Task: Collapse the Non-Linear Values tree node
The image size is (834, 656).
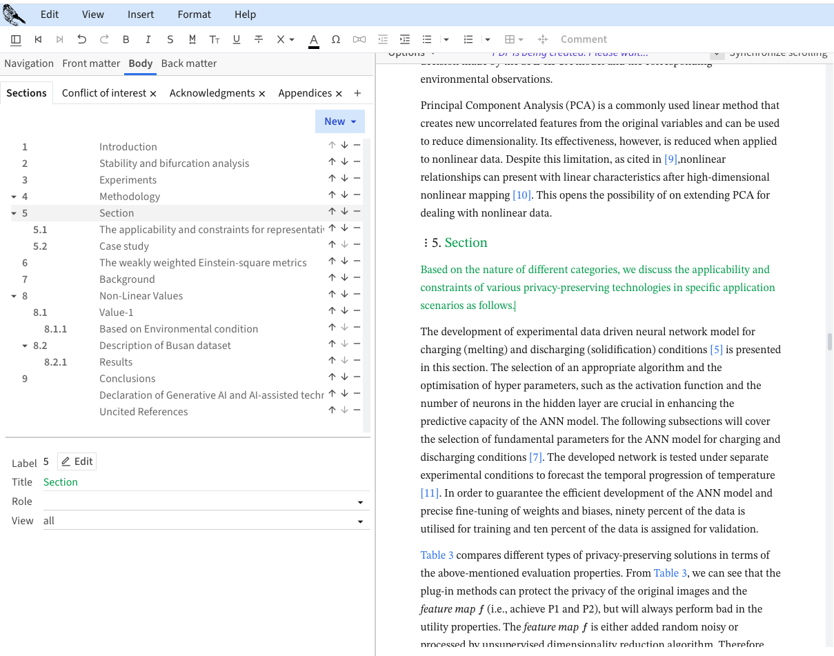Action: [14, 296]
